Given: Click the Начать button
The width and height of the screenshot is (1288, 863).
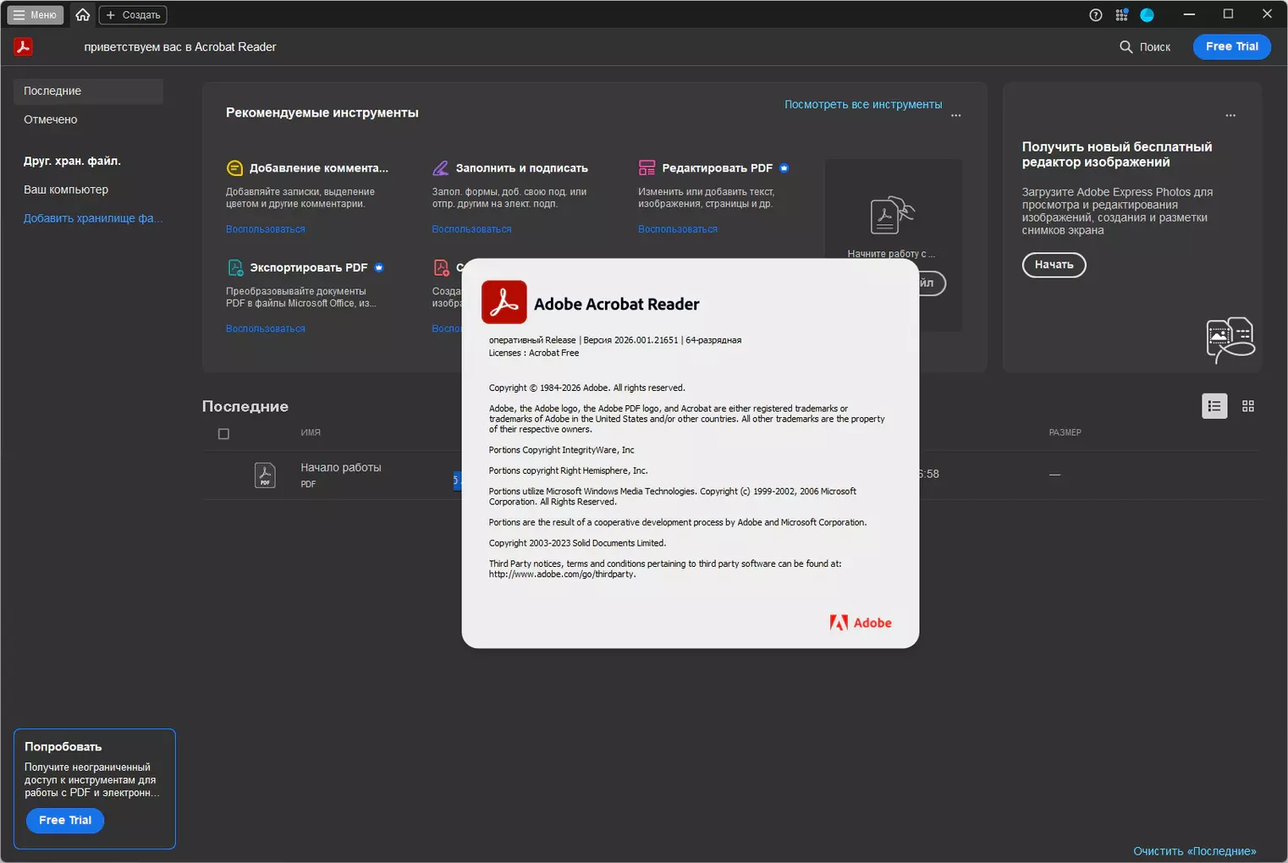Looking at the screenshot, I should click(1054, 265).
